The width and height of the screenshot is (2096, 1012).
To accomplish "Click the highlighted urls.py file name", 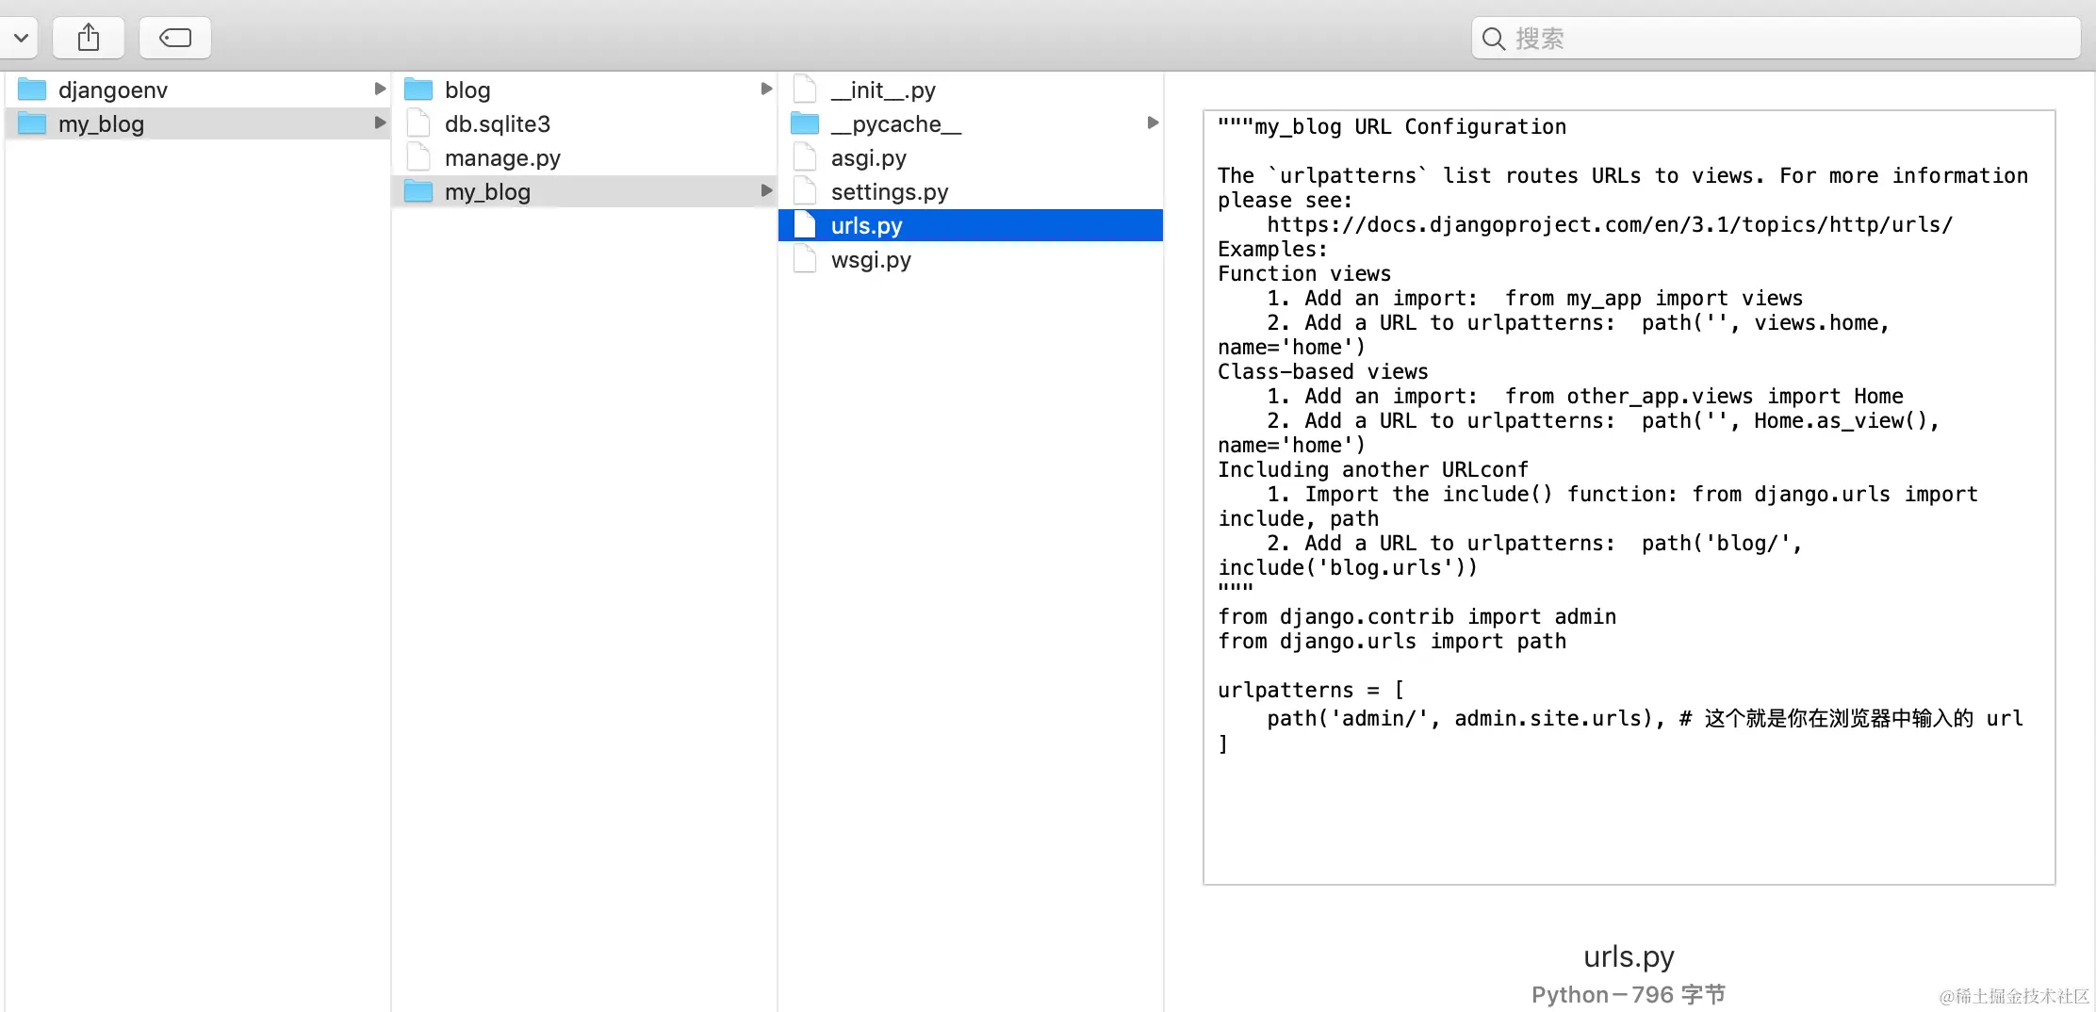I will (x=867, y=226).
